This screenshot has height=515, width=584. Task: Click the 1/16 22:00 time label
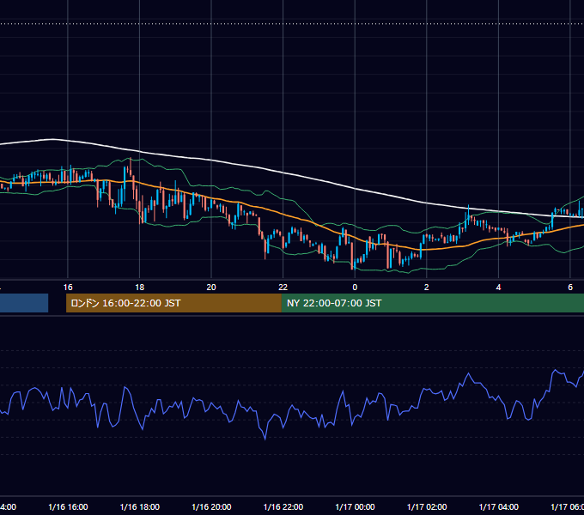[x=283, y=506]
